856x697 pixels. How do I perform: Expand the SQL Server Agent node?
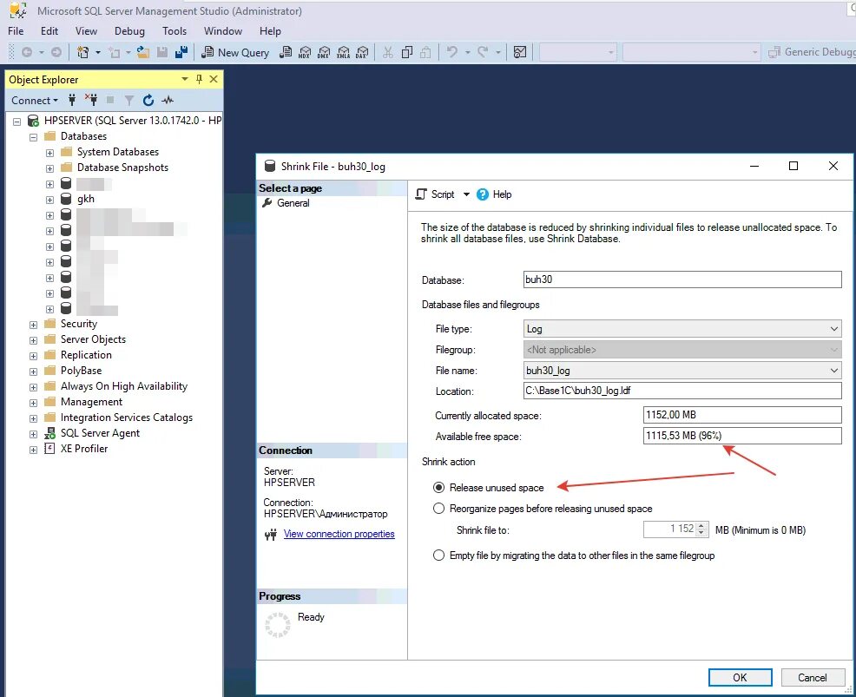click(33, 435)
